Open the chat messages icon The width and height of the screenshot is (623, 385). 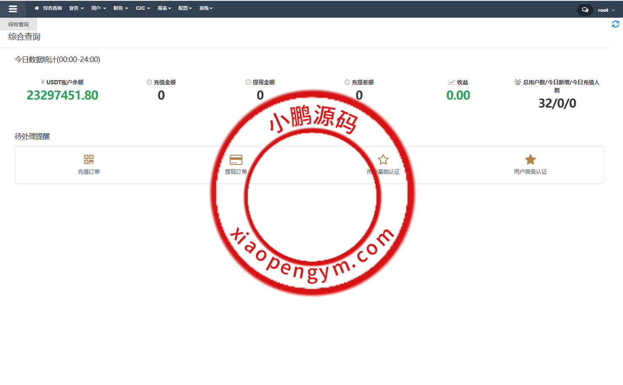(x=585, y=10)
